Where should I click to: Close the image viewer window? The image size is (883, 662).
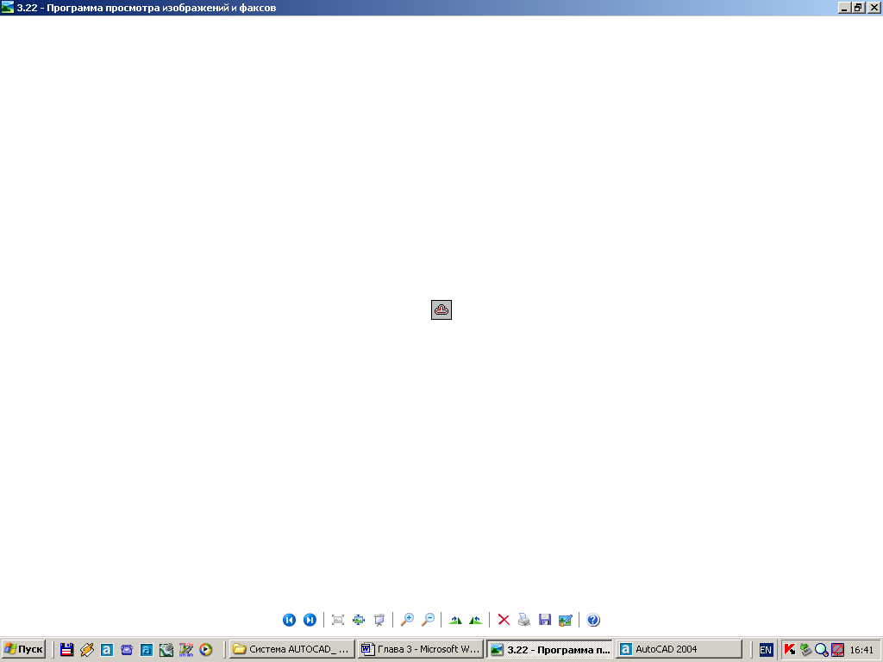pyautogui.click(x=874, y=7)
